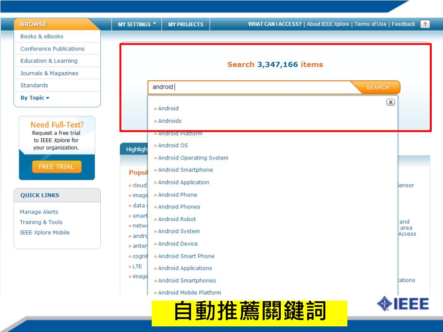This screenshot has height=332, width=443.
Task: Open IEEE Xplore Mobile quick link
Action: pyautogui.click(x=45, y=232)
